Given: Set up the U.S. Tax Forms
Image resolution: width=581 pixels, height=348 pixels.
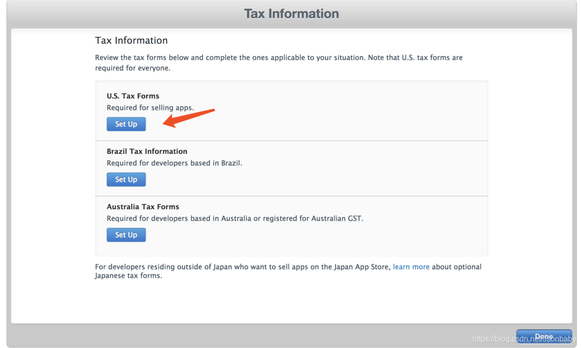Looking at the screenshot, I should 126,124.
